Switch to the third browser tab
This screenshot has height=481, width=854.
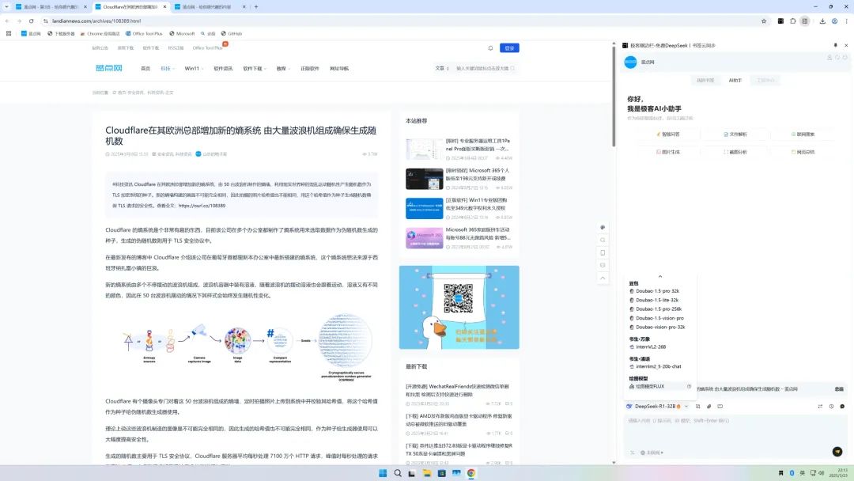pyautogui.click(x=210, y=7)
